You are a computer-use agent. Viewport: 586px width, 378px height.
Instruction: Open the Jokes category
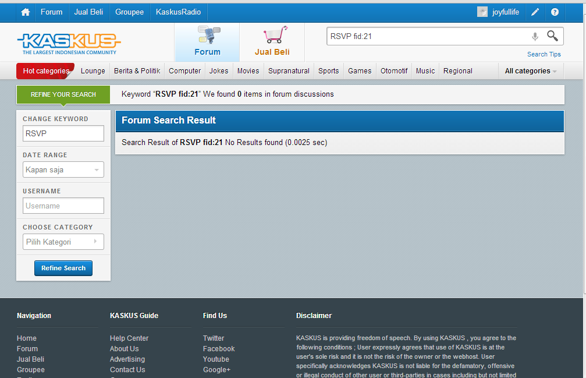(219, 71)
